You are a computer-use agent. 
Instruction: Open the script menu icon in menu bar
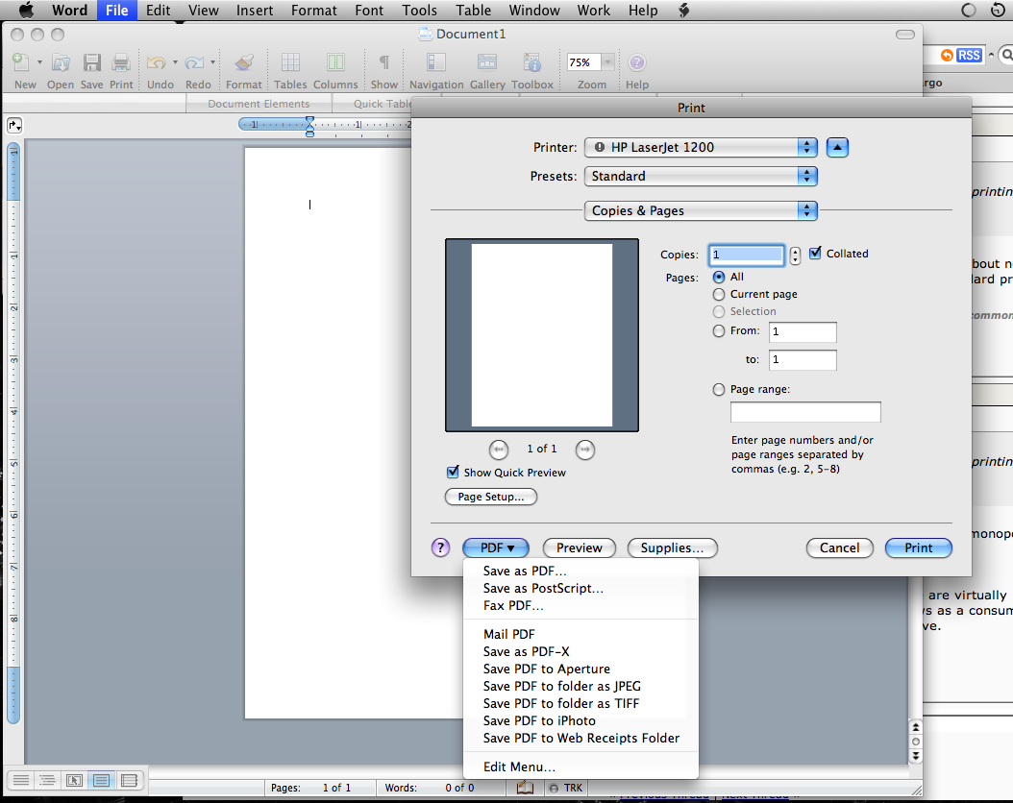coord(684,11)
